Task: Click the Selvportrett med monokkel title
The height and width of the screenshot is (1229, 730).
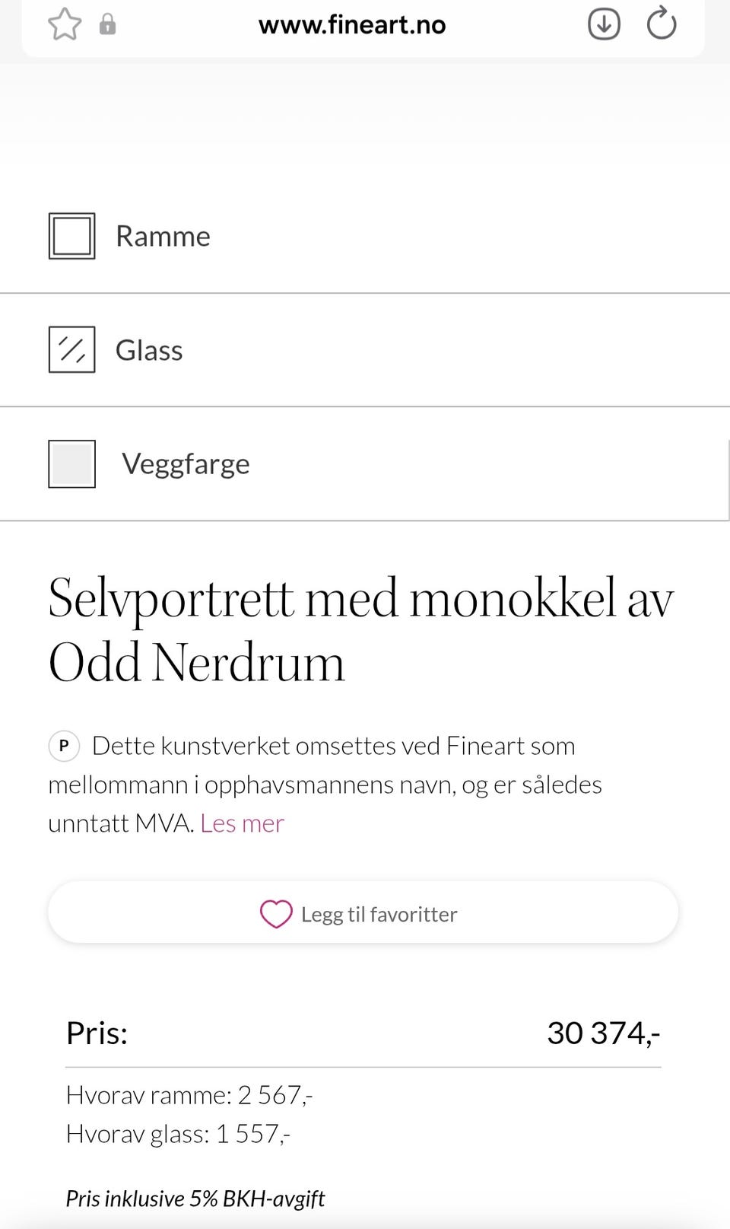Action: pyautogui.click(x=360, y=630)
